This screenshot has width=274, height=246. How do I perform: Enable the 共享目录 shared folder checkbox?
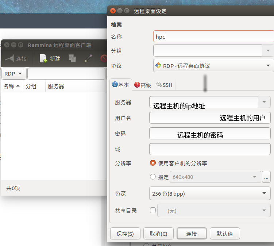[153, 210]
